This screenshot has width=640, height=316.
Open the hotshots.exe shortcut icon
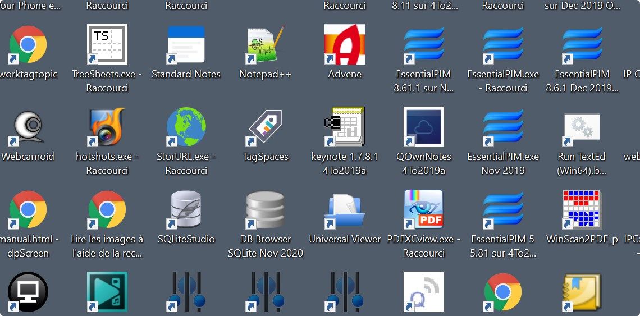tap(107, 127)
